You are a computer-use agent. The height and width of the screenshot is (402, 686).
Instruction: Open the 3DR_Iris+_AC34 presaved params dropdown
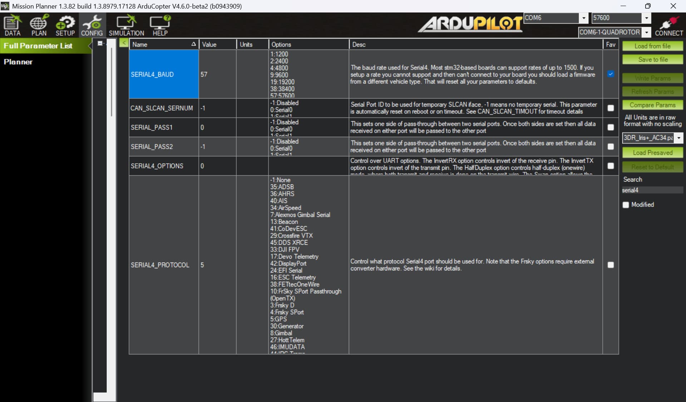click(678, 138)
